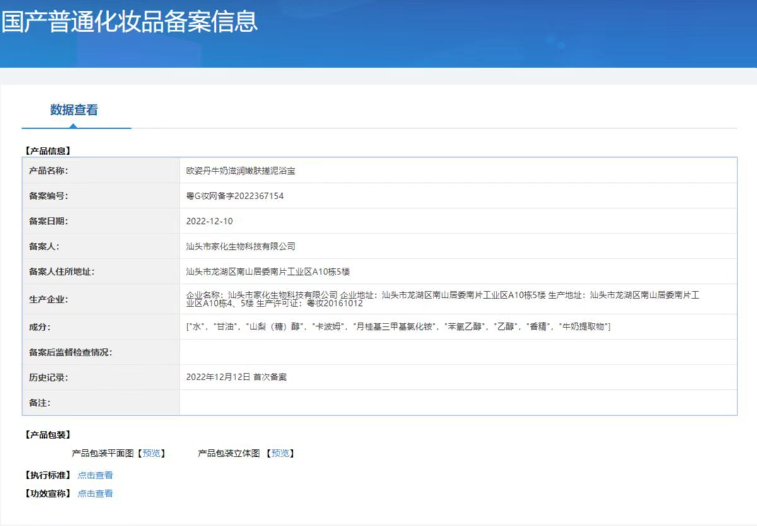Click the 备案日期 row label
The image size is (757, 526).
48,221
